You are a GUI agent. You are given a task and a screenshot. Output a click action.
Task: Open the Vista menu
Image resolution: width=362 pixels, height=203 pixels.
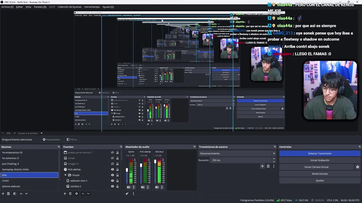point(28,7)
